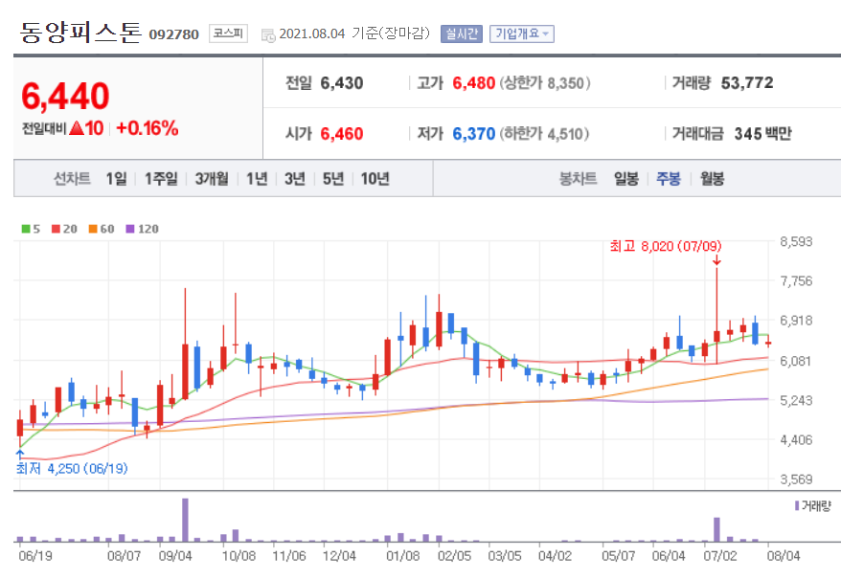Click the 저가 value 6,370

[473, 133]
